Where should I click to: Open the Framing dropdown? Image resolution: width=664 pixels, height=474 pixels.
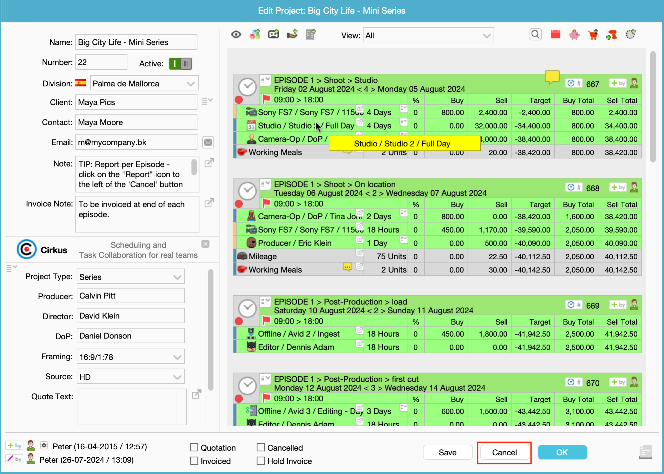tap(130, 357)
